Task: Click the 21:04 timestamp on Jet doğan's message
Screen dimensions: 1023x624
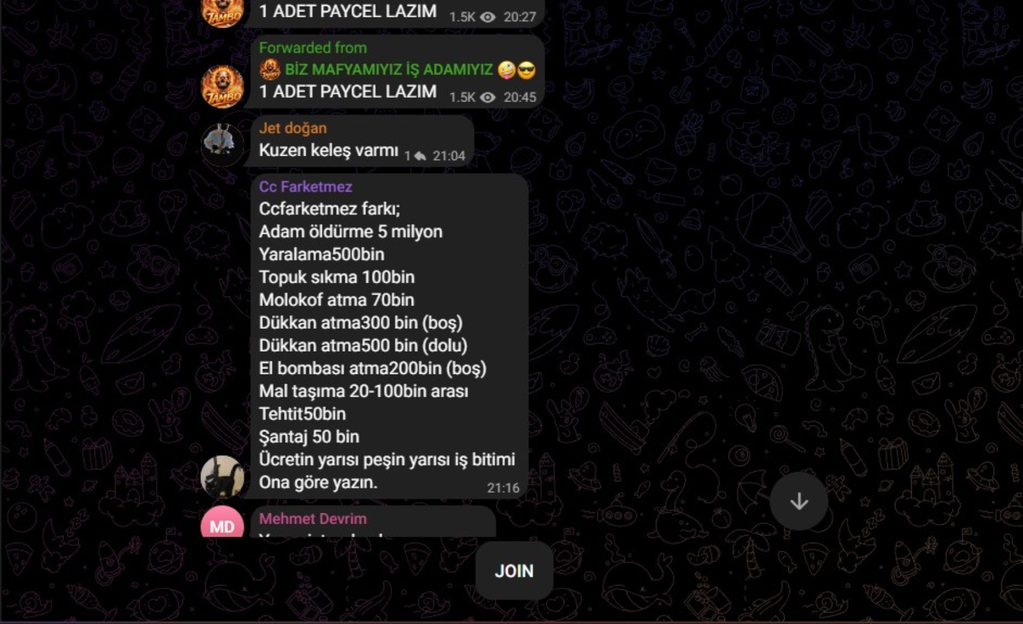Action: click(x=449, y=156)
